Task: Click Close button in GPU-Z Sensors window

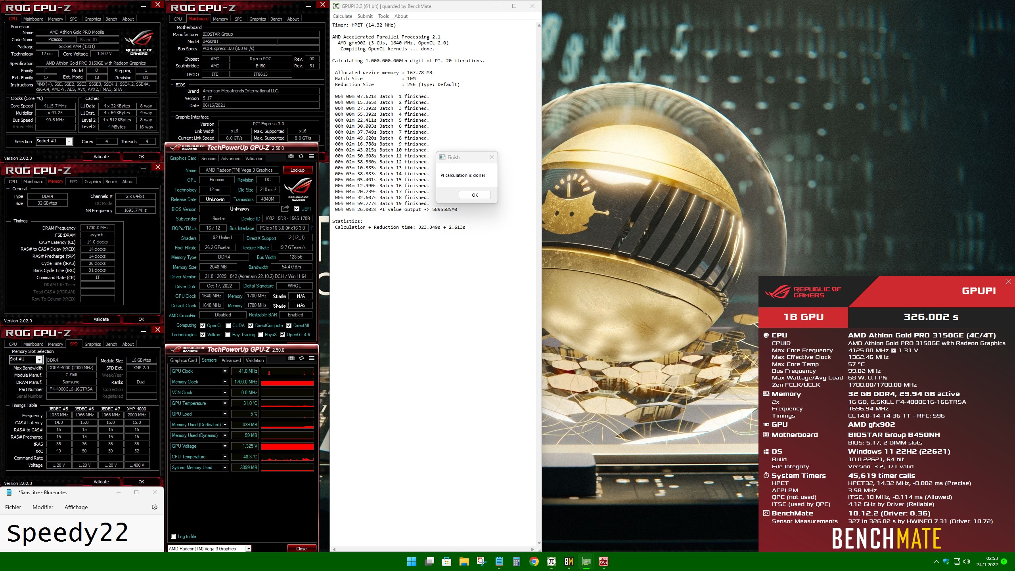Action: pyautogui.click(x=301, y=549)
